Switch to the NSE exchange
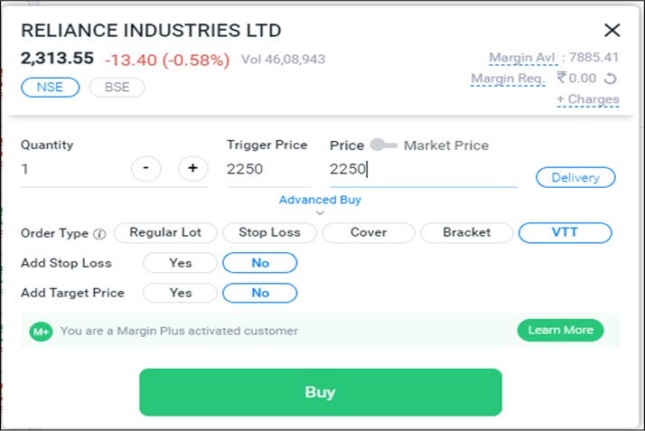 pos(50,88)
